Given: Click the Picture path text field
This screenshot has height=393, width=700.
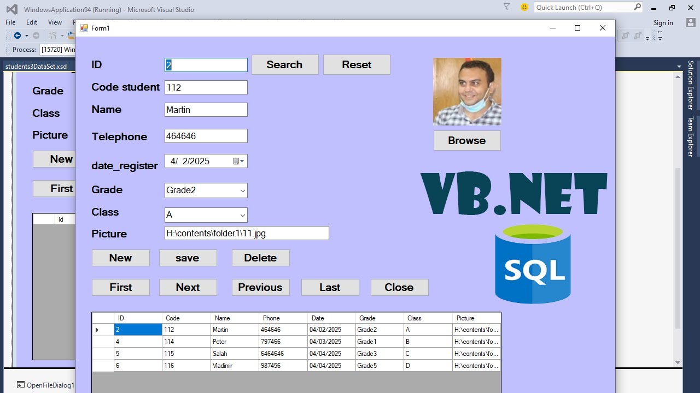Looking at the screenshot, I should tap(247, 233).
